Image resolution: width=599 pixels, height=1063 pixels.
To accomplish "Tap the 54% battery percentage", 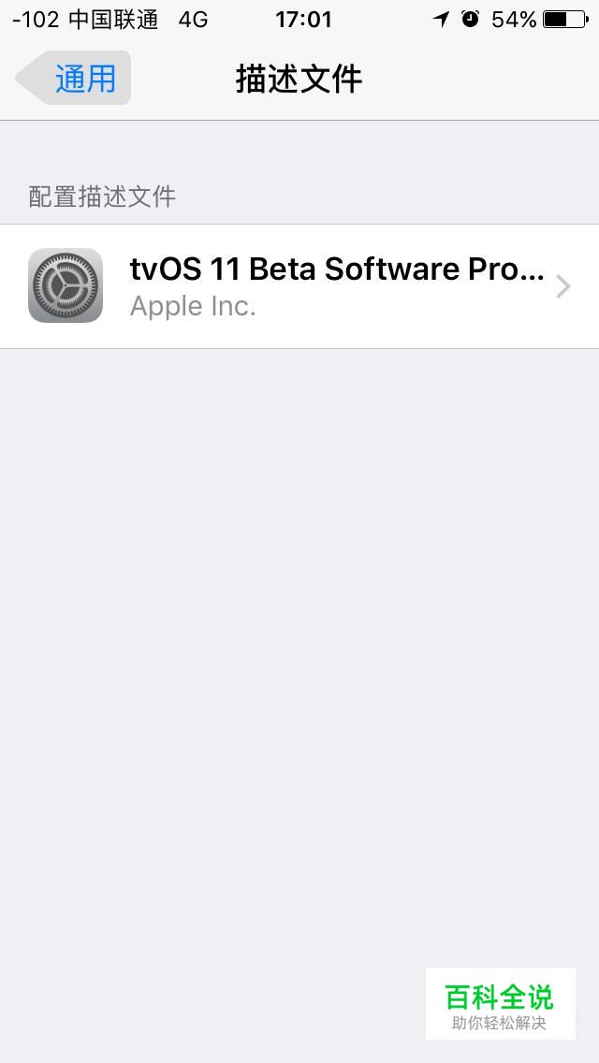I will coord(514,20).
